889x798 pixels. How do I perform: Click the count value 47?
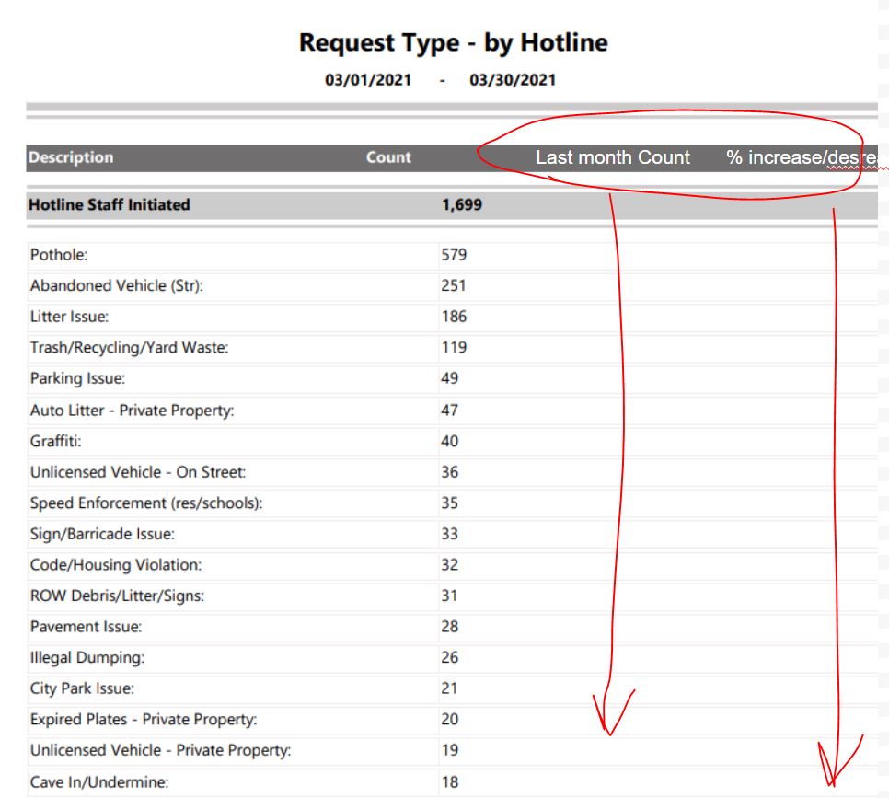click(450, 411)
